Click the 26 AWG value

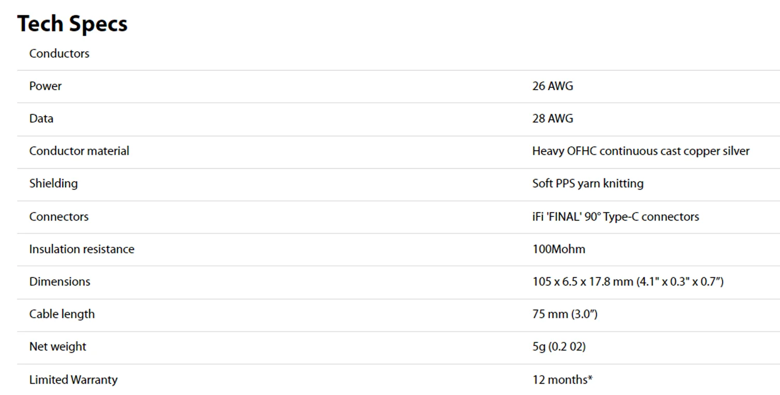pos(553,86)
